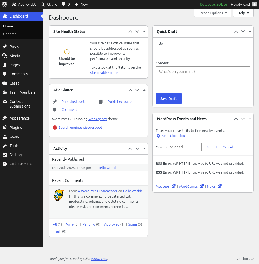Viewport: 259px width, 264px height.
Task: Click the WordPress logo in admin bar
Action: 5,4
